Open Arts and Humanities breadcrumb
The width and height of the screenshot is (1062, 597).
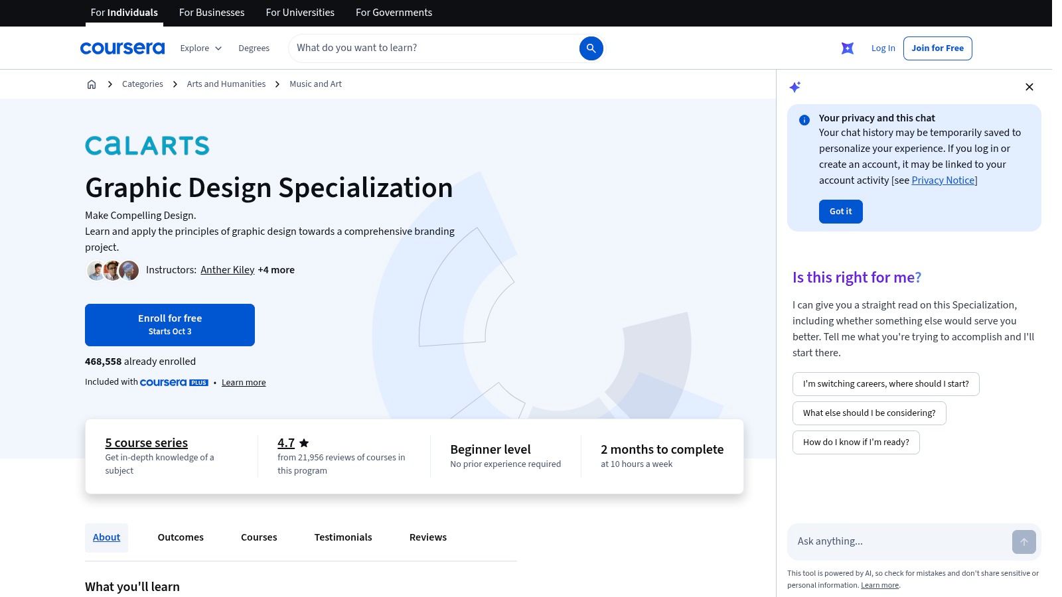pos(226,84)
